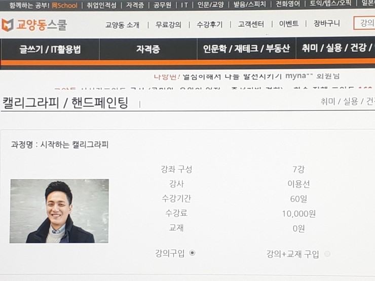Open the 공무원 top bar link
Viewport: 375px width, 281px height.
(162, 5)
